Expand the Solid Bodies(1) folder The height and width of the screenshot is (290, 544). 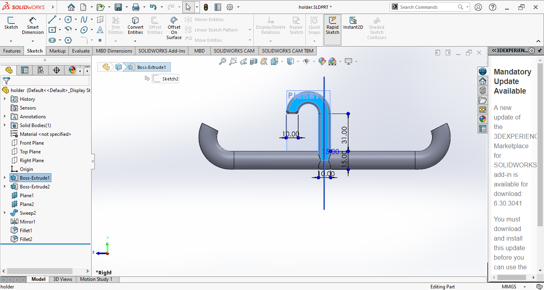click(x=5, y=125)
